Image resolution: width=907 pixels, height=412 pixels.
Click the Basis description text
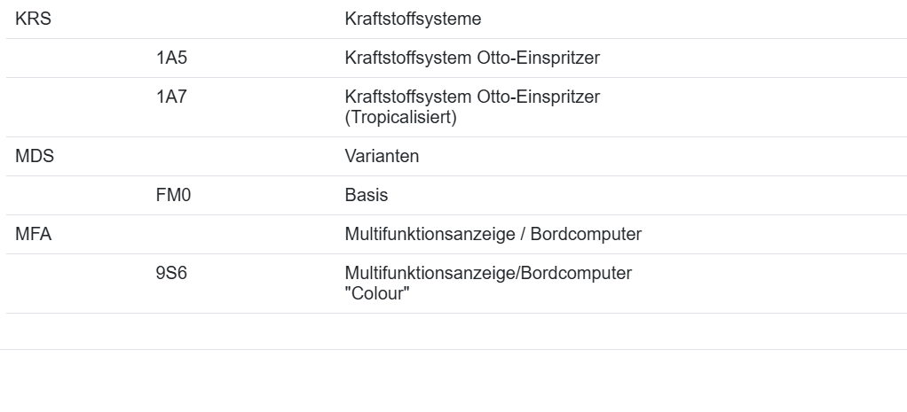tap(366, 196)
